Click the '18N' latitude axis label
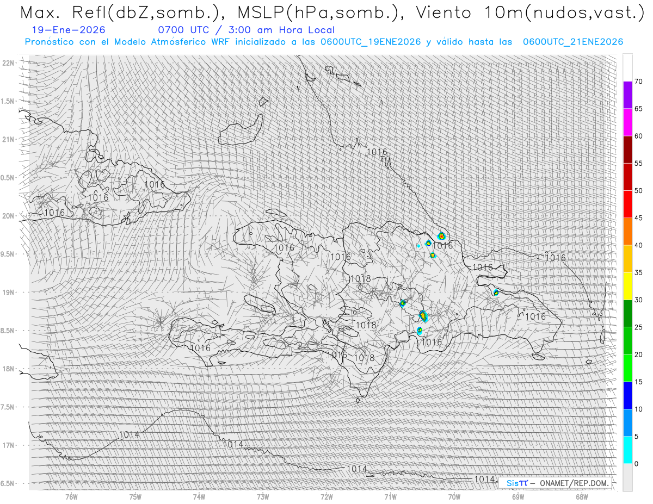Image resolution: width=653 pixels, height=504 pixels. click(9, 369)
